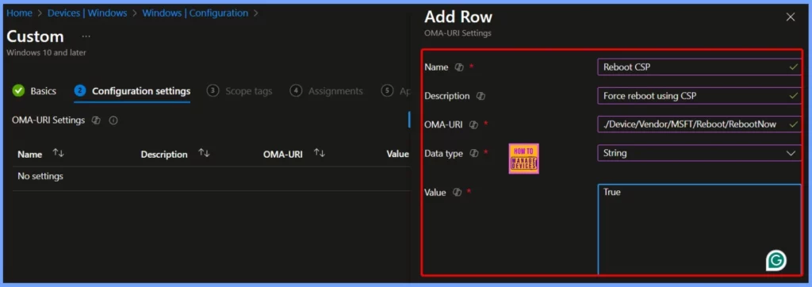Click the Custom page title
The image size is (812, 287).
(x=35, y=36)
